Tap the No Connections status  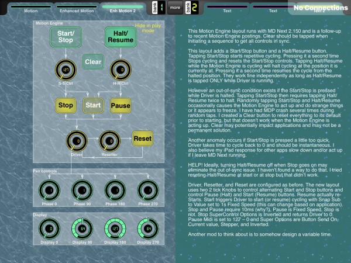321,8
